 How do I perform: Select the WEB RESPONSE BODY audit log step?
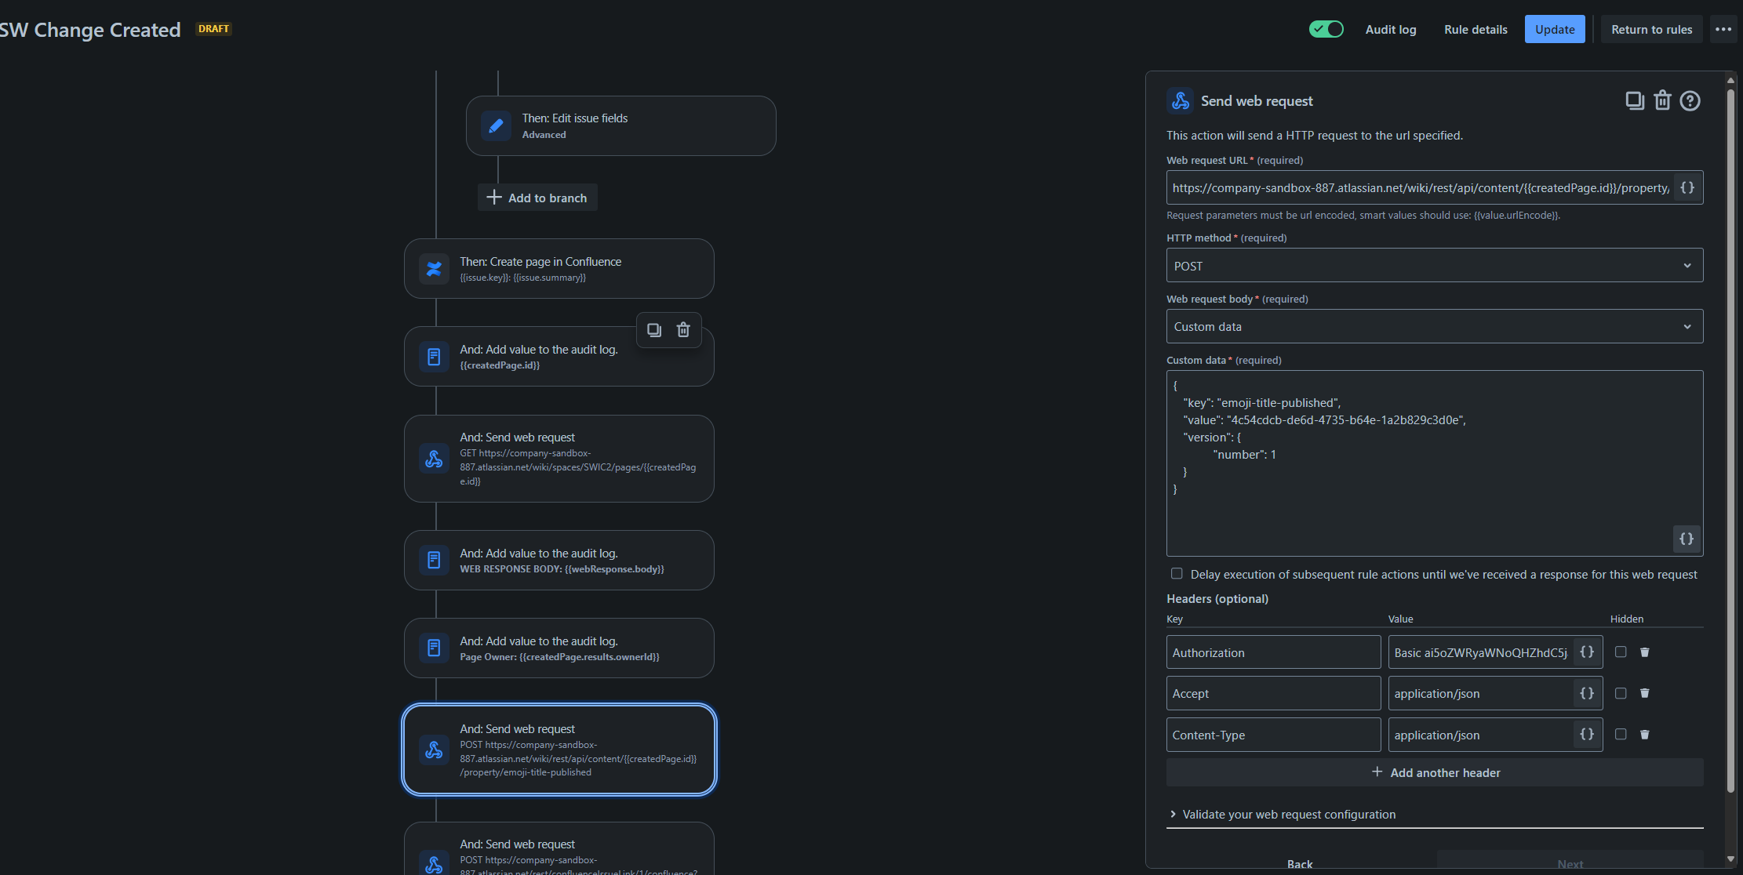pos(559,561)
